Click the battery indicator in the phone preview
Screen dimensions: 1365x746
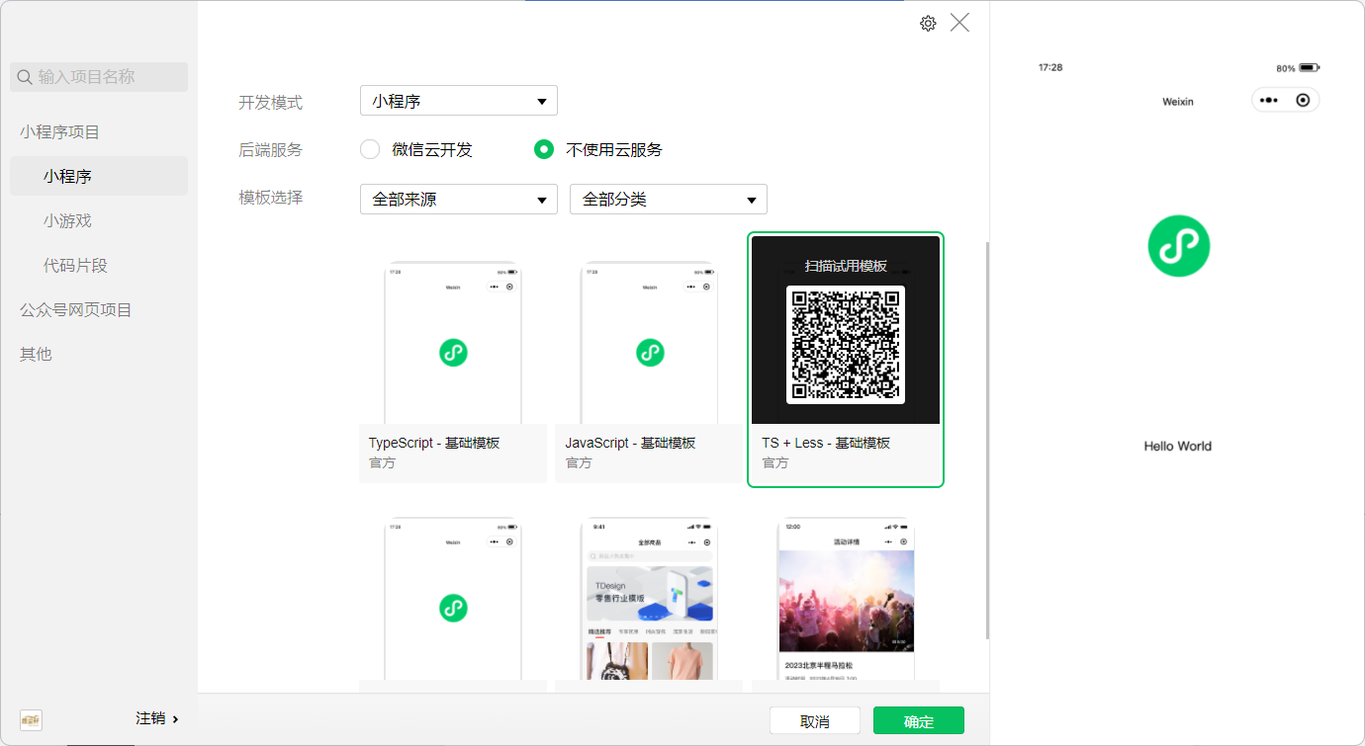(1308, 67)
